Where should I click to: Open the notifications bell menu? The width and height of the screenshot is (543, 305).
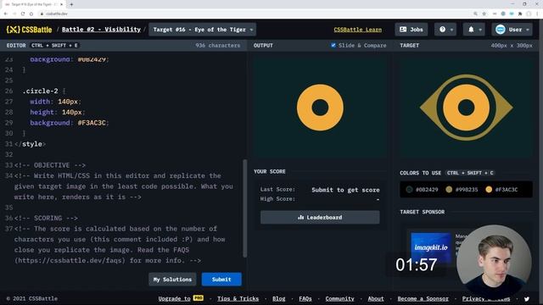[x=474, y=30]
